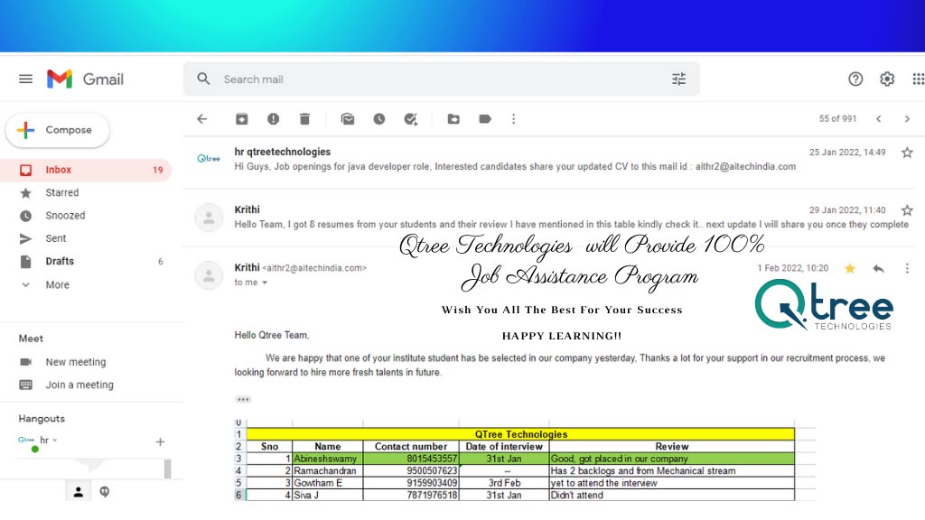The height and width of the screenshot is (520, 925).
Task: Report this conversation as spam
Action: (273, 119)
